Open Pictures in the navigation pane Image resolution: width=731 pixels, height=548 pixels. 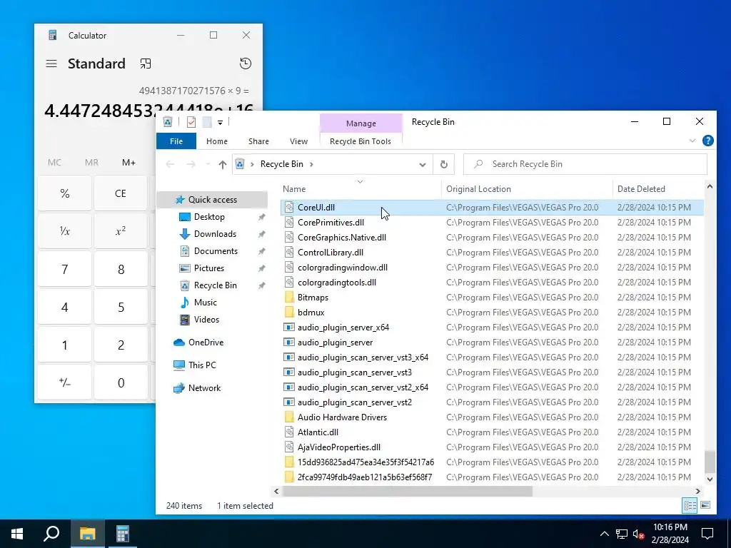pos(209,268)
